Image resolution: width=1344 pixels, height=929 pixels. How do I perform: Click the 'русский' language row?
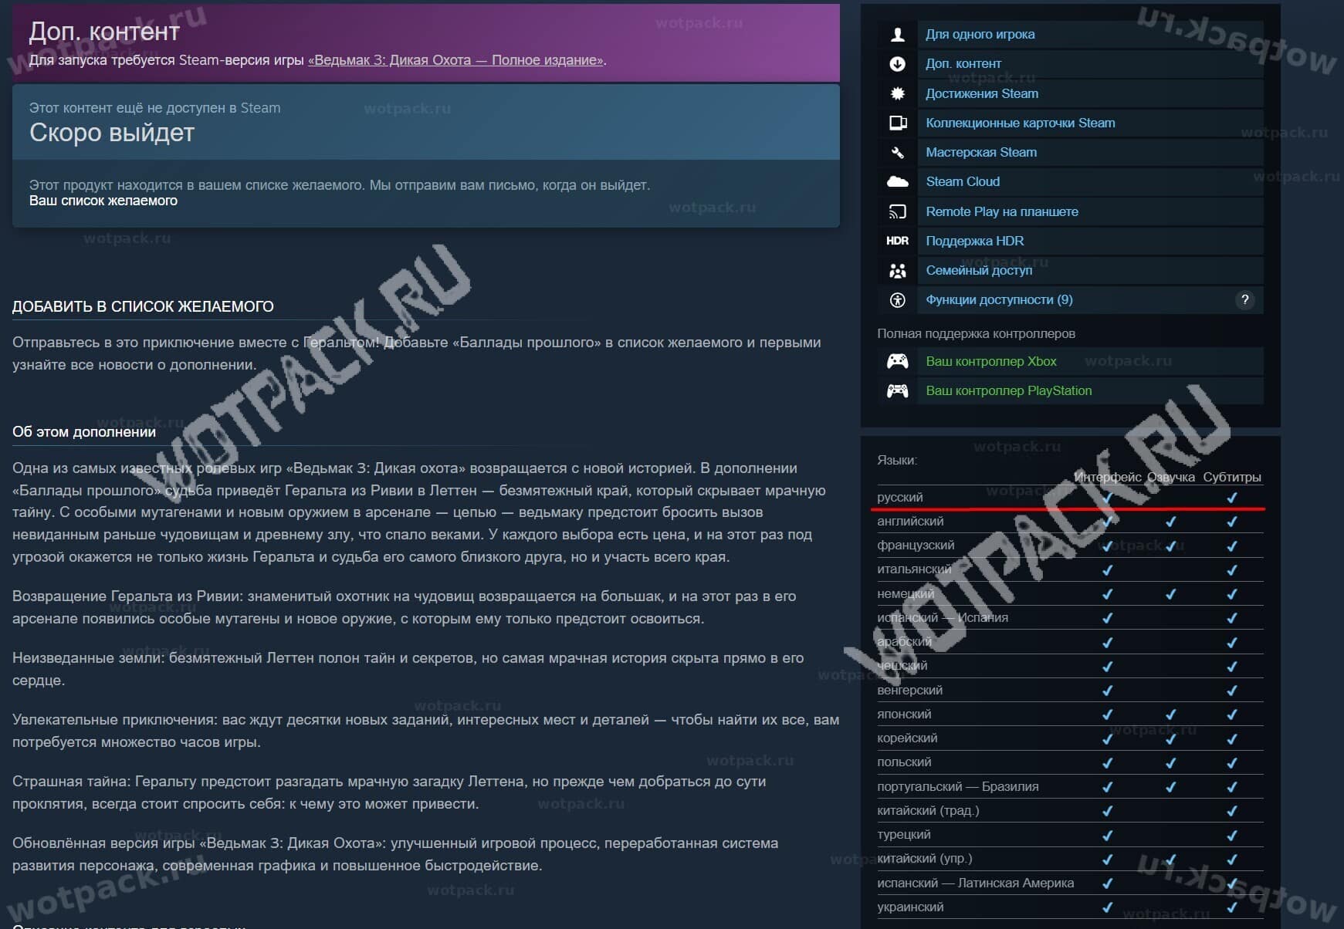[1070, 498]
